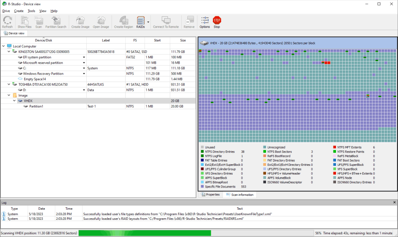
Task: Sort by the Label column header
Action: pos(106,40)
